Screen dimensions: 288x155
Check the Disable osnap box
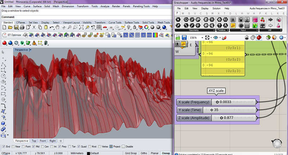click(x=123, y=146)
